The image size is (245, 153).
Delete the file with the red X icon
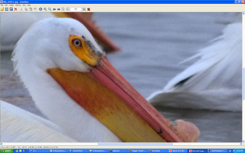coord(16,9)
